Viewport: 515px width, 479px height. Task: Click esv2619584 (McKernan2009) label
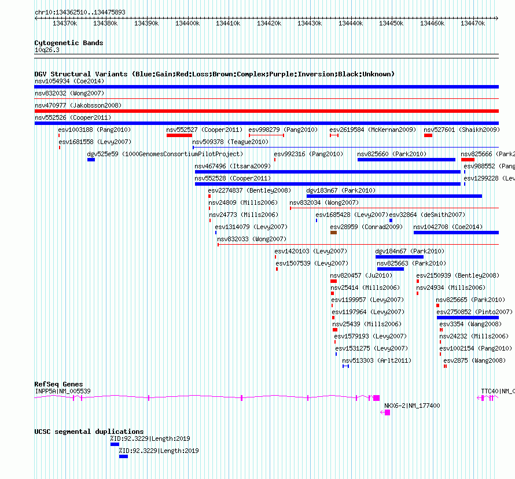pyautogui.click(x=373, y=130)
